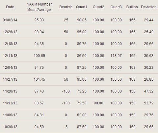Viewport: 158px width, 133px height.
Task: Click the 11/20/13 date cell
Action: 10,91
